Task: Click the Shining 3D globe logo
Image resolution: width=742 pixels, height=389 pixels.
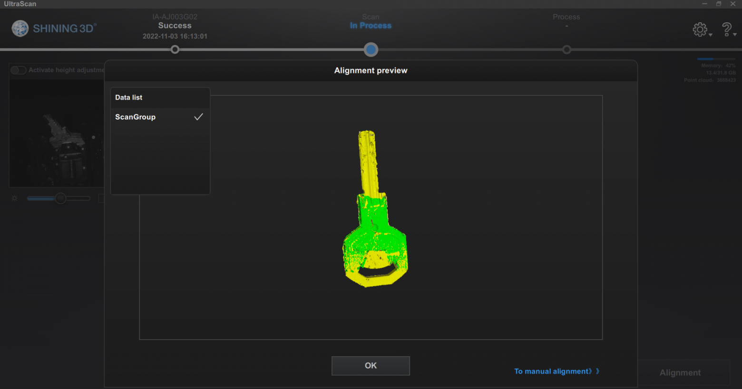Action: [20, 28]
